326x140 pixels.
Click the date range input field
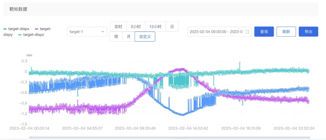pos(216,32)
